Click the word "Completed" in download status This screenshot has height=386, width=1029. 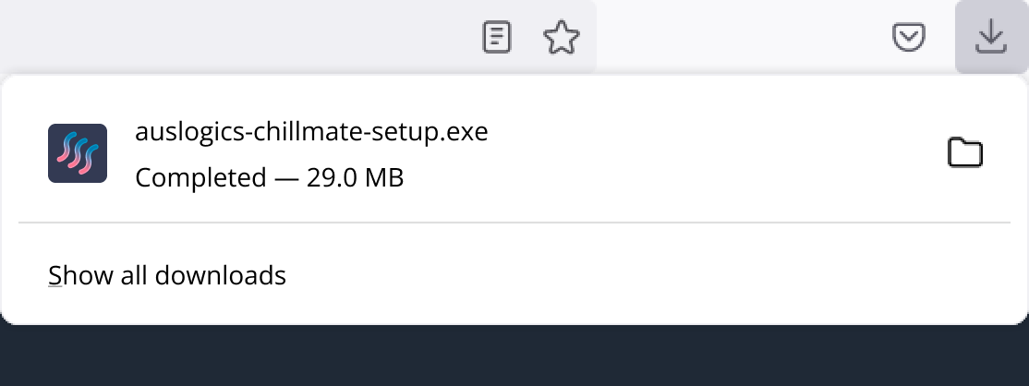(x=200, y=177)
